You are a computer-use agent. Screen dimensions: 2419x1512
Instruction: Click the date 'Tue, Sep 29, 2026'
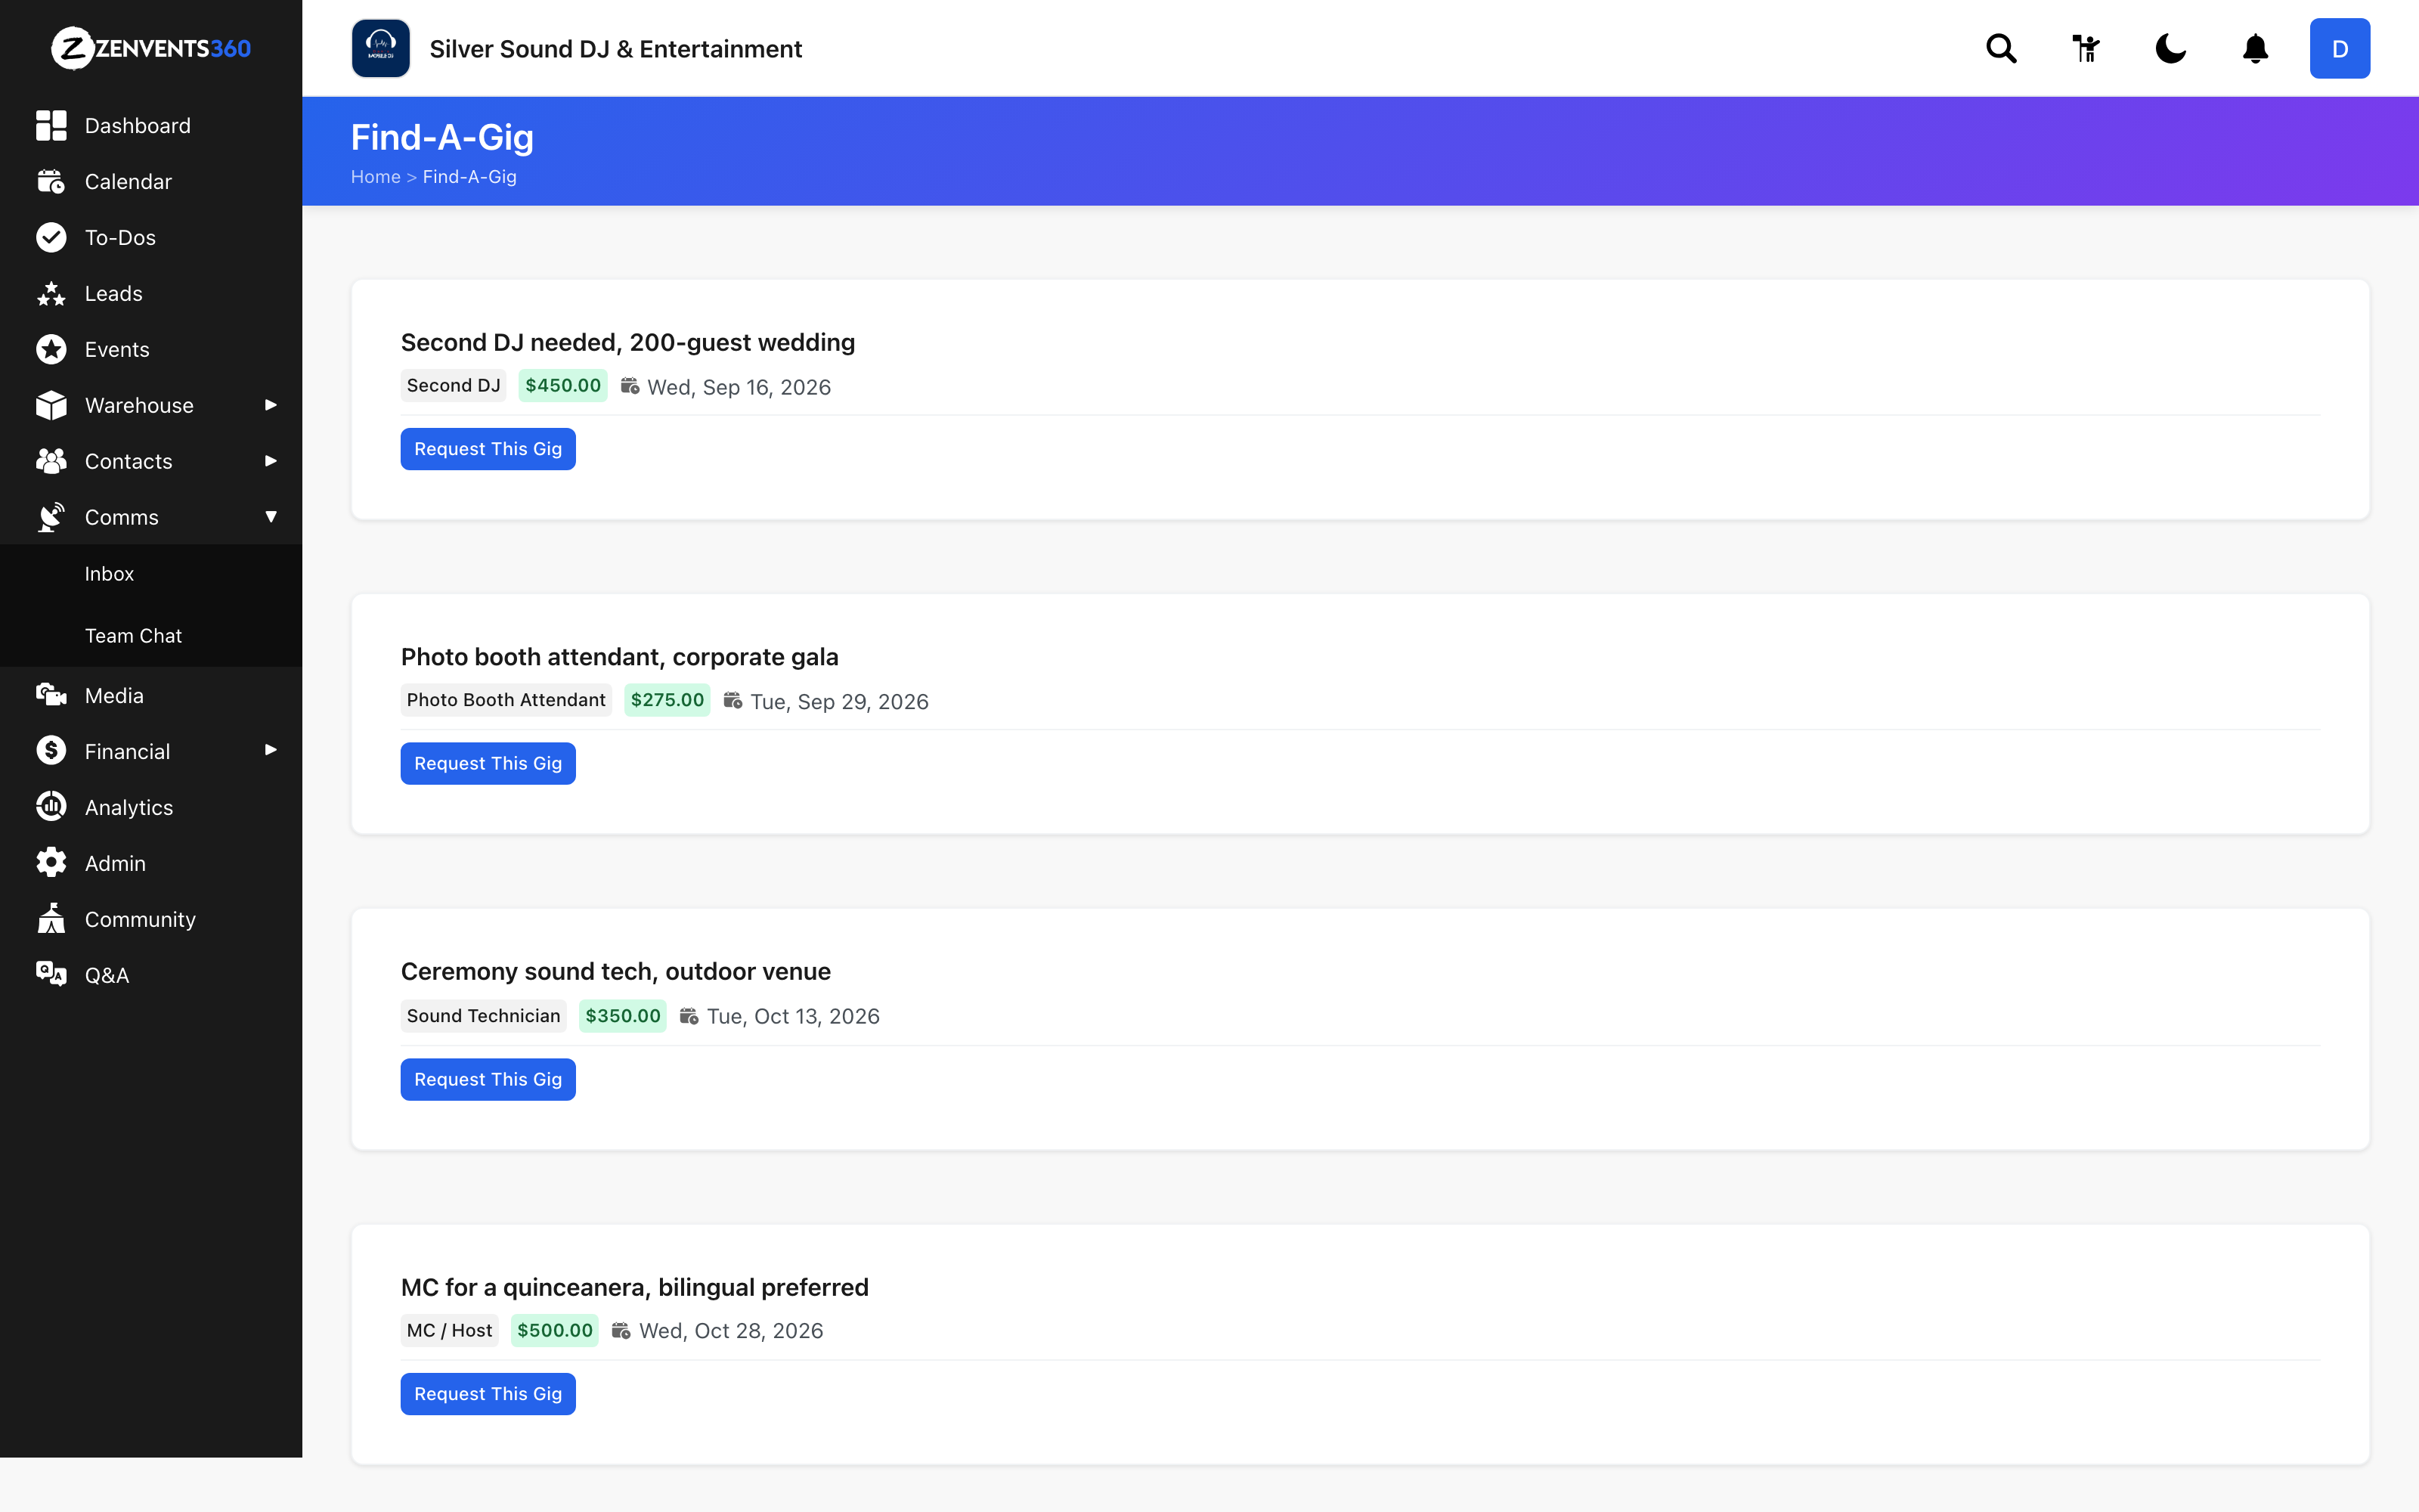pyautogui.click(x=840, y=702)
